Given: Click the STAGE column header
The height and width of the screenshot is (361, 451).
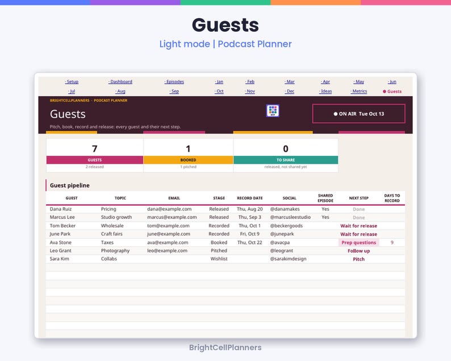Looking at the screenshot, I should (x=219, y=198).
